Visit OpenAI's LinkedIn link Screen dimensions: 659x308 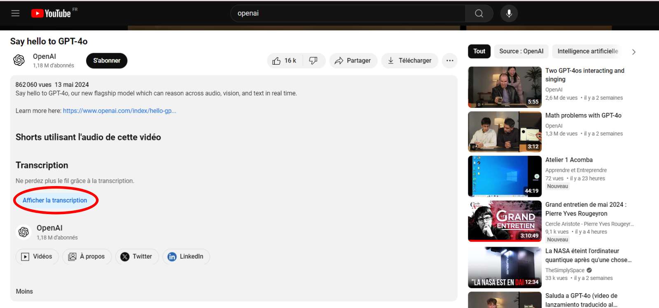(186, 257)
